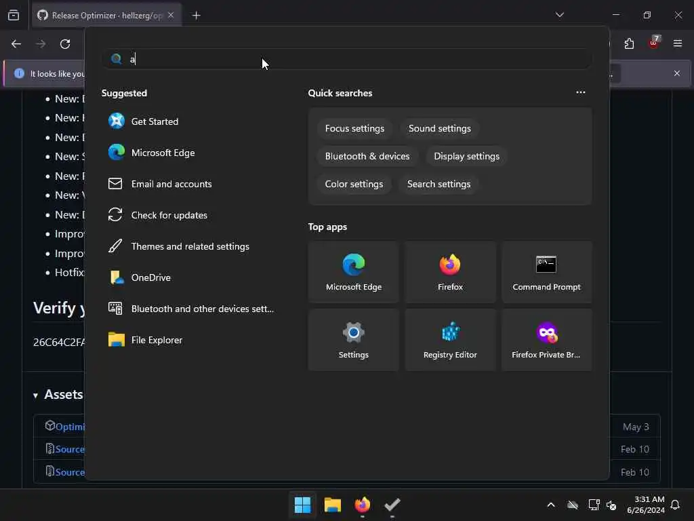Click the network tray icon
The width and height of the screenshot is (694, 521).
pyautogui.click(x=594, y=505)
